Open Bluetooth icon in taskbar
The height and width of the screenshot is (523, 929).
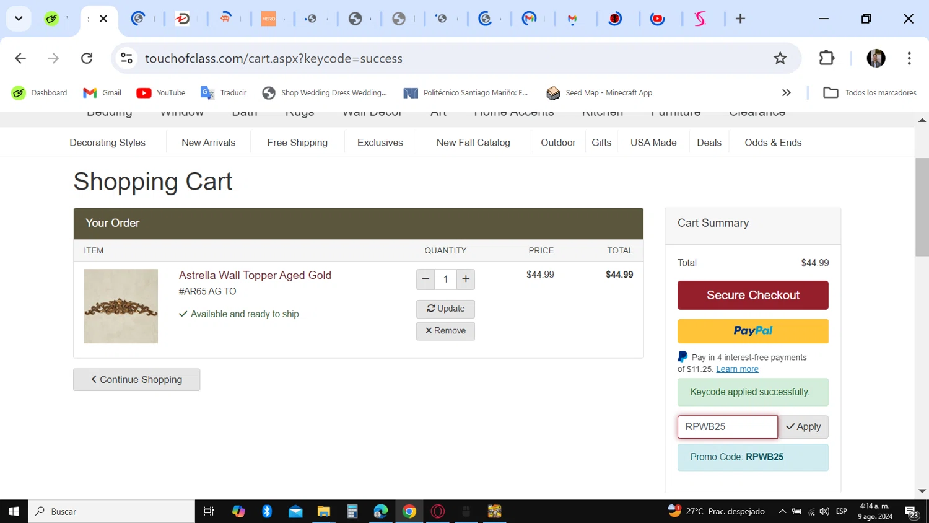coord(267,511)
